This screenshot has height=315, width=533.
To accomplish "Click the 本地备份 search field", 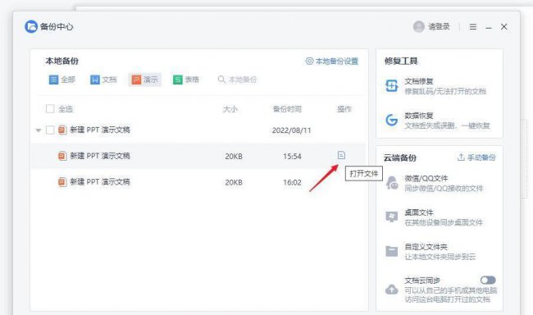I will tap(242, 80).
